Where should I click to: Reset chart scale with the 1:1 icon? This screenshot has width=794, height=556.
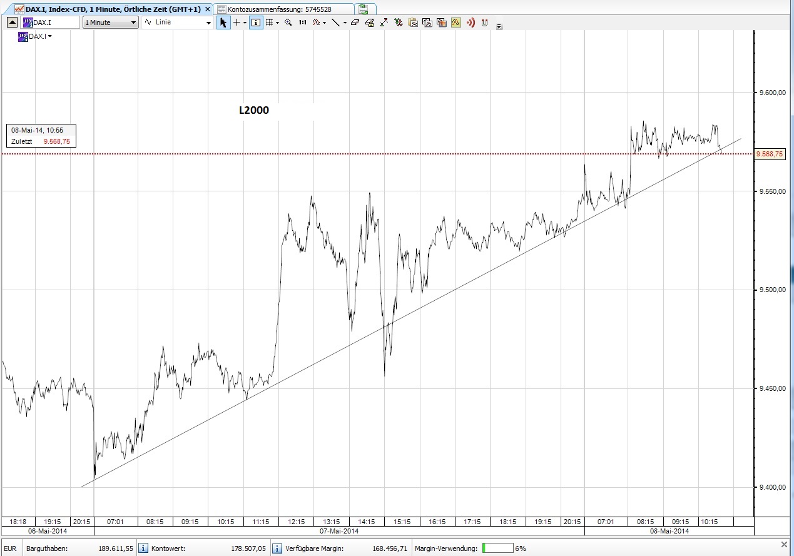click(302, 23)
